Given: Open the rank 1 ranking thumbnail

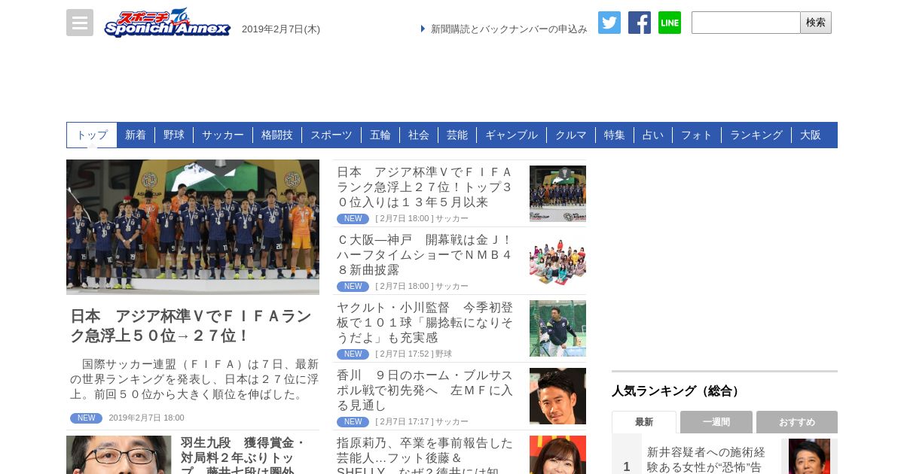Looking at the screenshot, I should click(809, 457).
